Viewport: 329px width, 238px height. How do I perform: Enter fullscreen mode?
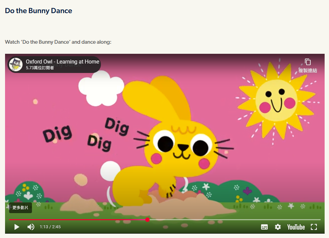point(314,227)
